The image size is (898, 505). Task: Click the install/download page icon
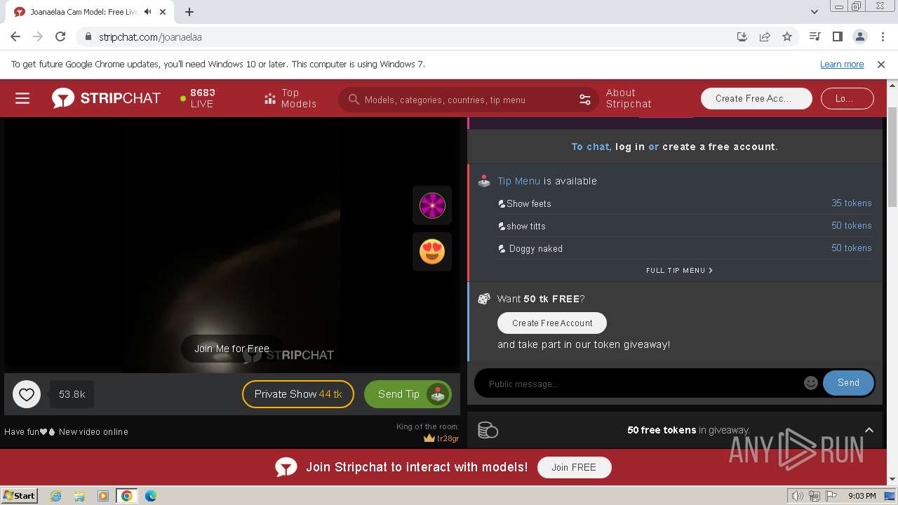pos(742,36)
